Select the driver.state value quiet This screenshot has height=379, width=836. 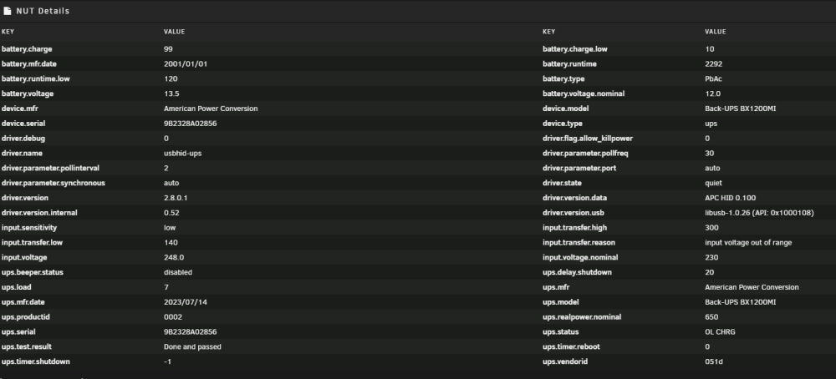713,183
